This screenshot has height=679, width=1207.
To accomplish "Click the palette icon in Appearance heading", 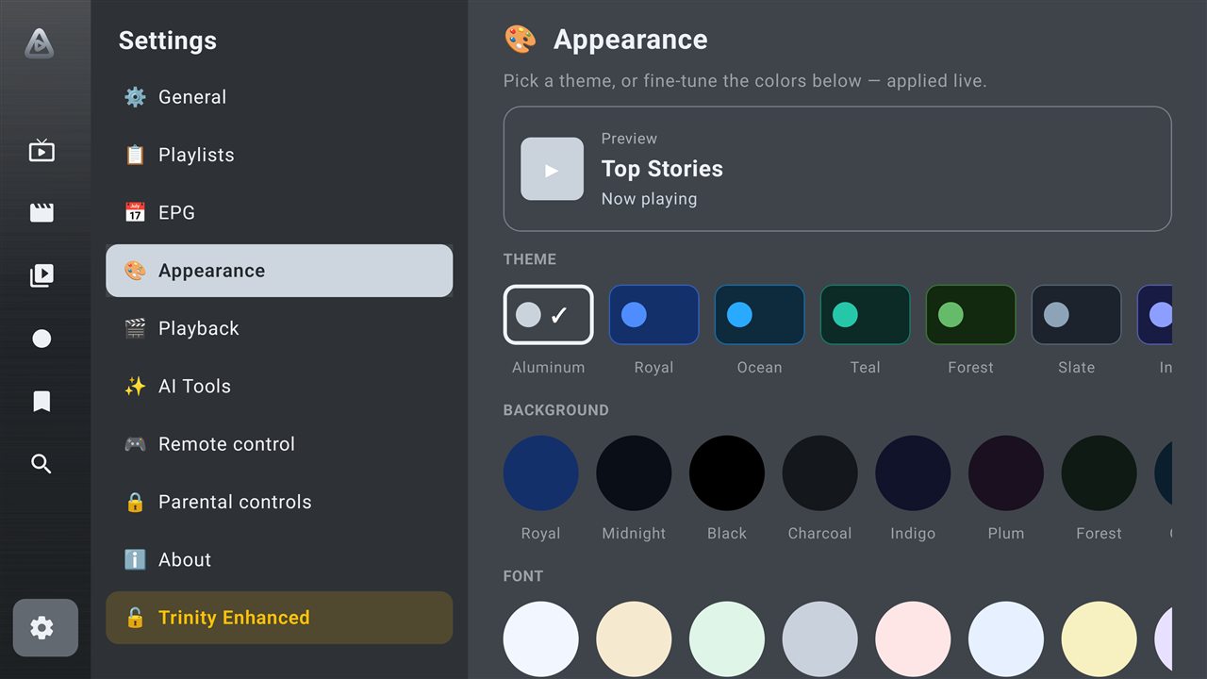I will pyautogui.click(x=520, y=40).
